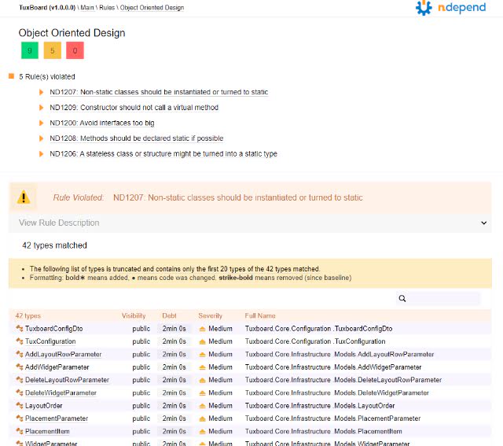This screenshot has width=503, height=446.
Task: Sort by the 42 types column header
Action: (28, 315)
